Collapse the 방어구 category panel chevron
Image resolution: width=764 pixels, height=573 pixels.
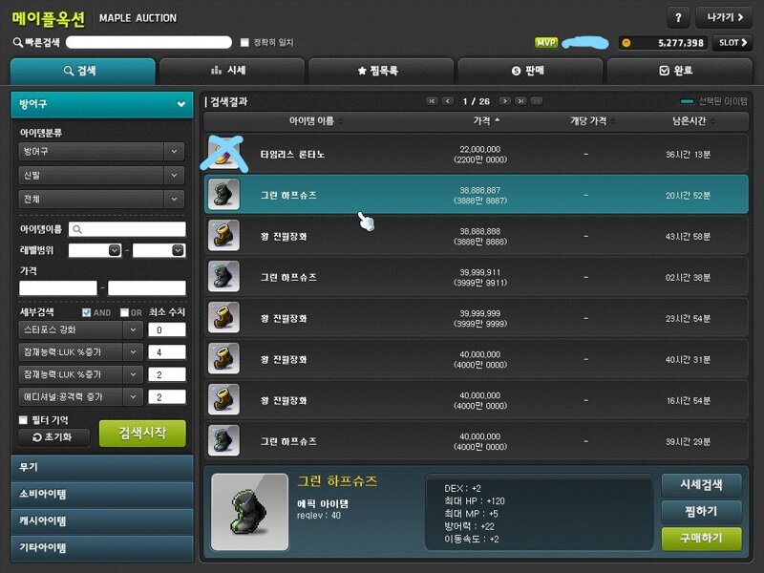(180, 104)
